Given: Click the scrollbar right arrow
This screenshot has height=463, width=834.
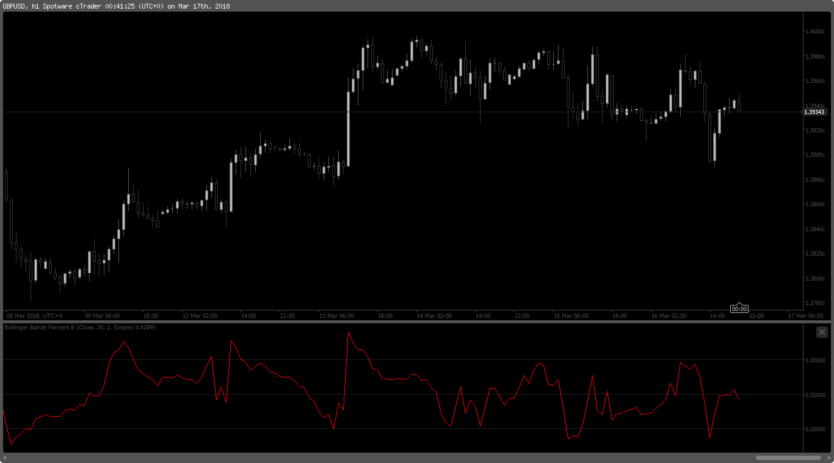Looking at the screenshot, I should pyautogui.click(x=828, y=458).
